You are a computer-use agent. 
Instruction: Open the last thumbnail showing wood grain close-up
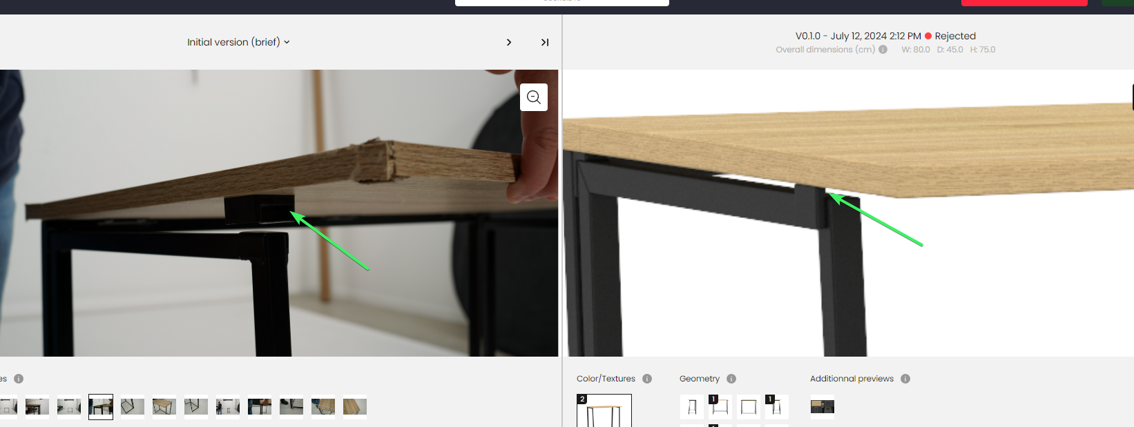pyautogui.click(x=355, y=407)
